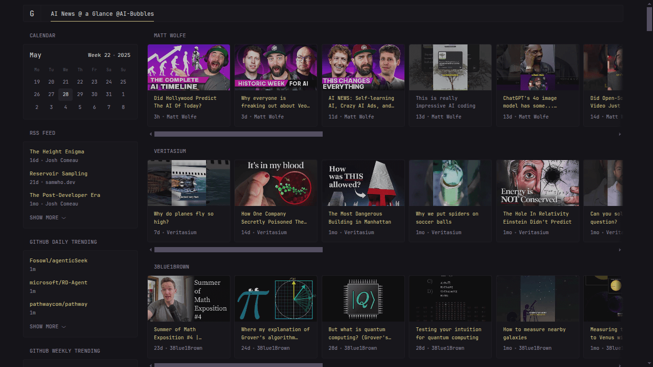Open This Changes Everything thumbnail
This screenshot has width=653, height=367.
click(x=363, y=67)
